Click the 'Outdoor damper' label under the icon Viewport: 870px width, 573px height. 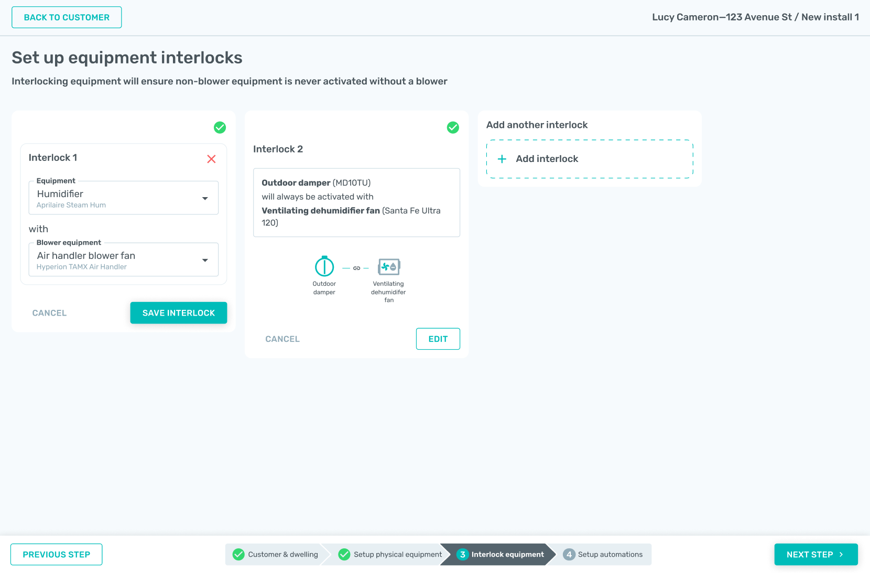click(324, 288)
